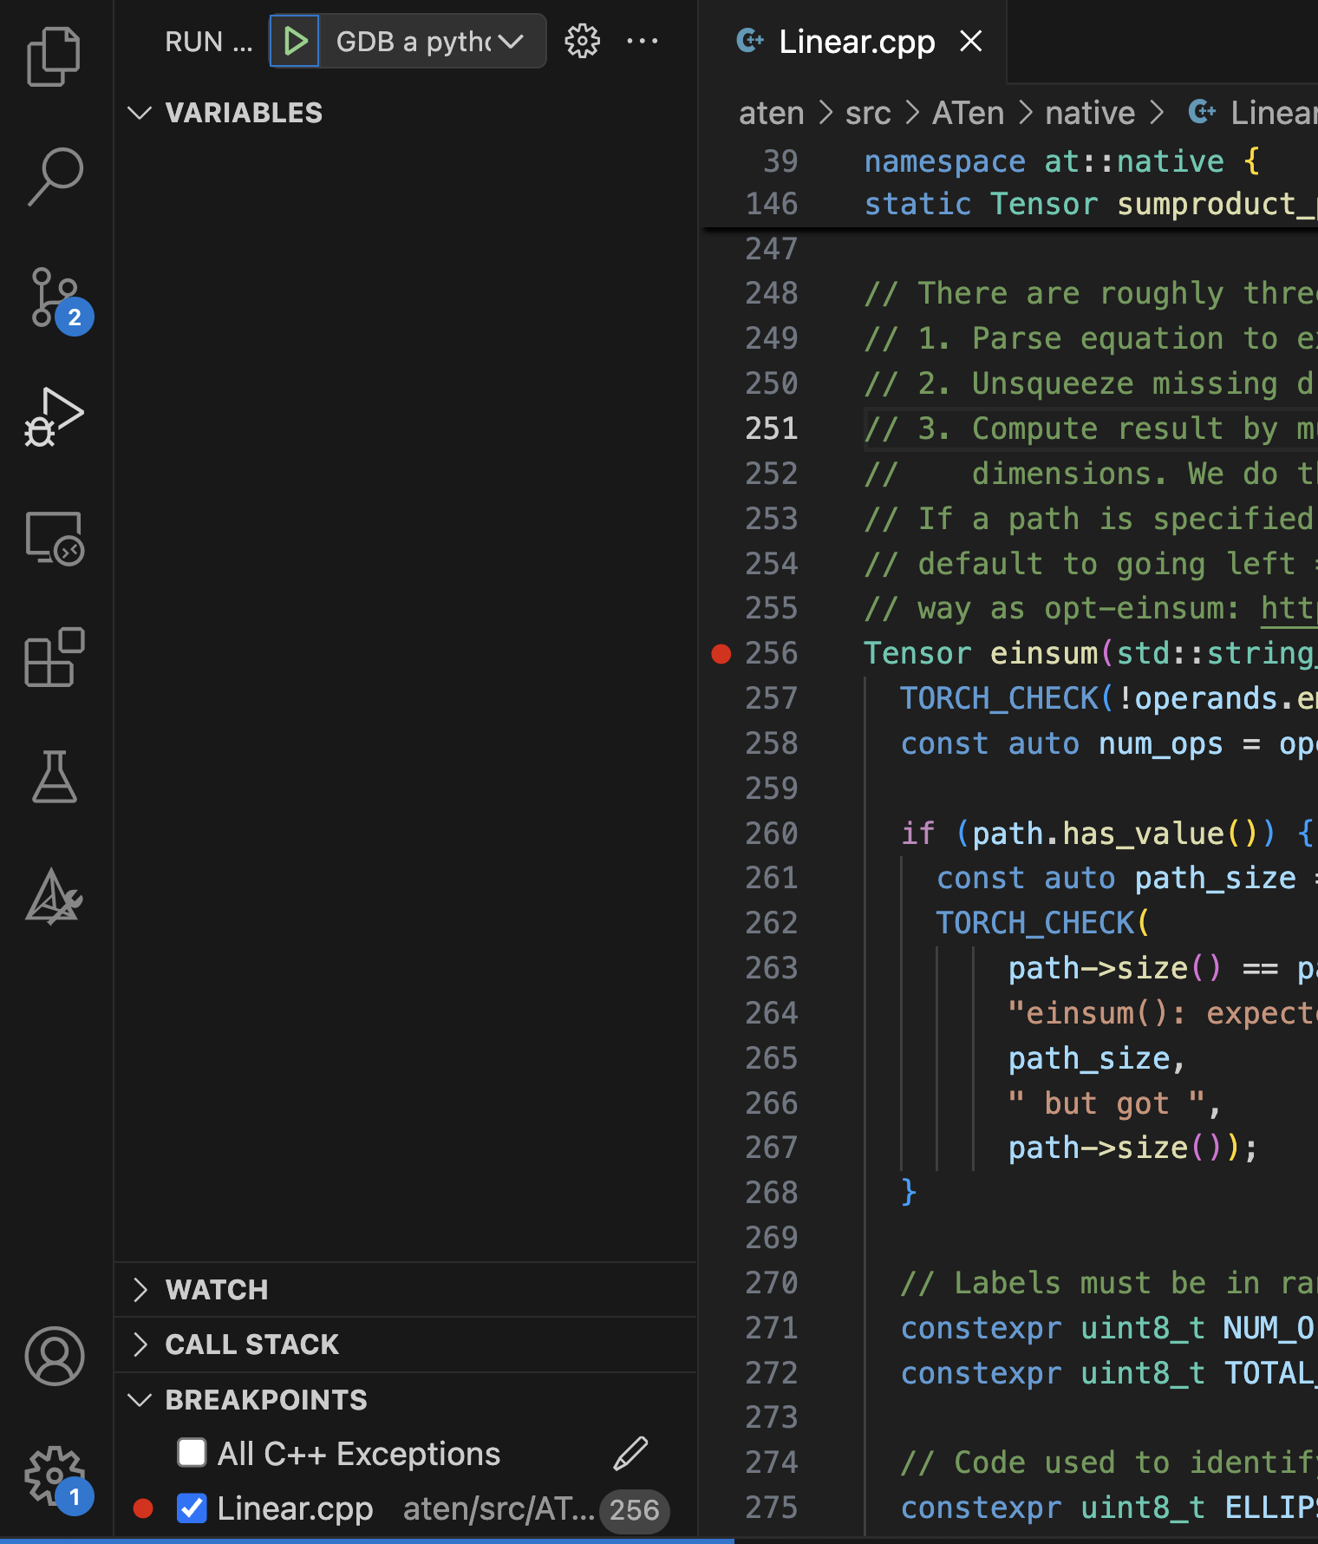Click the Start Debugging play button

pos(295,41)
